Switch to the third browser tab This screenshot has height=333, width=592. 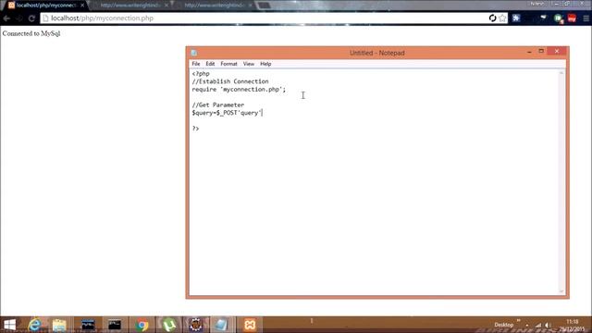(x=215, y=6)
